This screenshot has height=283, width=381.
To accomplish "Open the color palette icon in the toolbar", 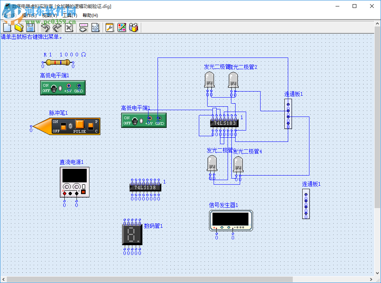I will pyautogui.click(x=122, y=27).
